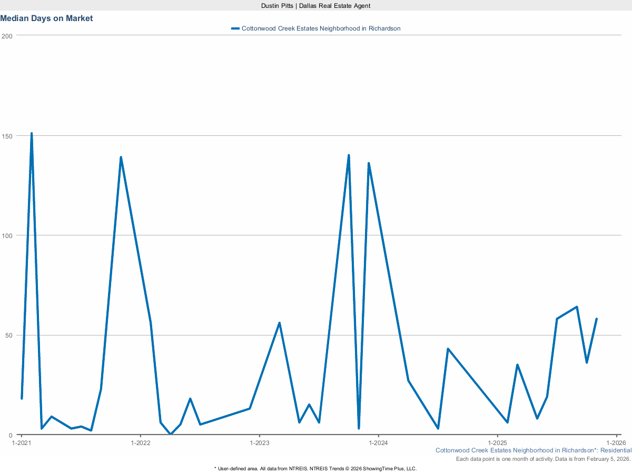Click the peak data point just before 1-2022
Image resolution: width=632 pixels, height=474 pixels.
pos(121,157)
